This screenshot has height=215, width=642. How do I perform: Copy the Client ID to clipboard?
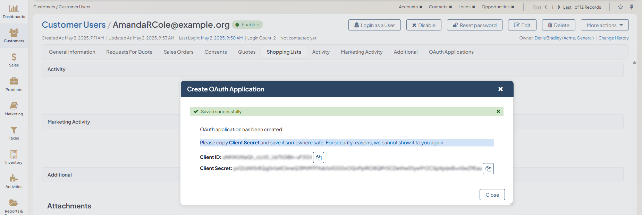(x=319, y=158)
